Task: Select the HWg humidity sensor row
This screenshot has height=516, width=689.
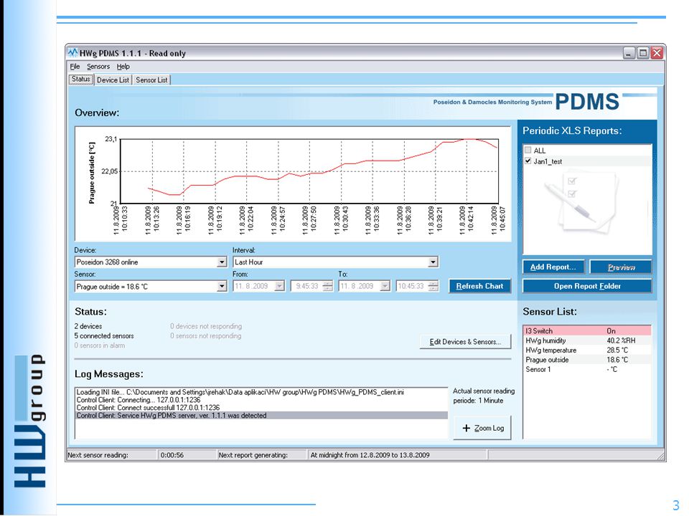Action: tap(587, 340)
